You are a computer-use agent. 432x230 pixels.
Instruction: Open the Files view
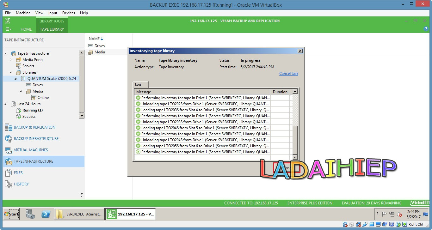pos(44,173)
